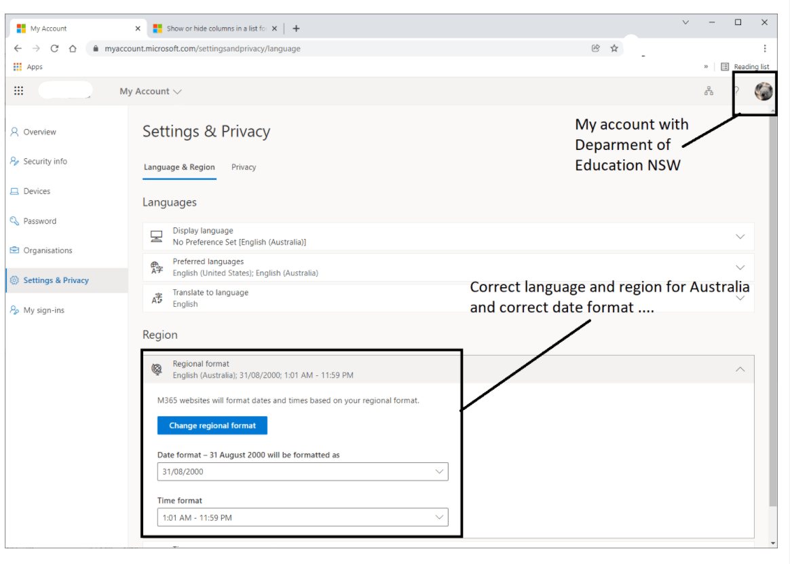790x564 pixels.
Task: Open the date format 31/08/2000 dropdown
Action: [303, 472]
